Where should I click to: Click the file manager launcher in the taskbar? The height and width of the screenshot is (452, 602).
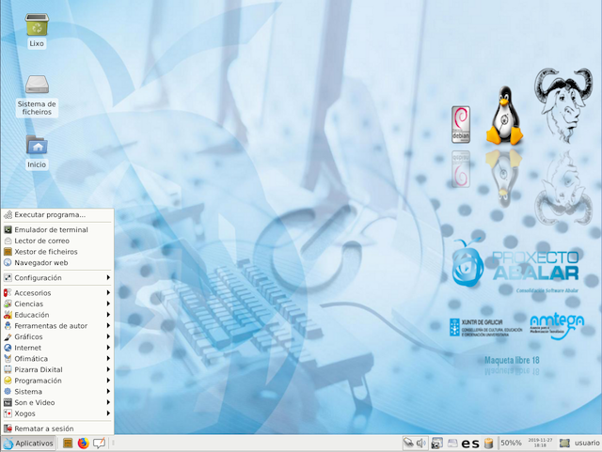(68, 443)
